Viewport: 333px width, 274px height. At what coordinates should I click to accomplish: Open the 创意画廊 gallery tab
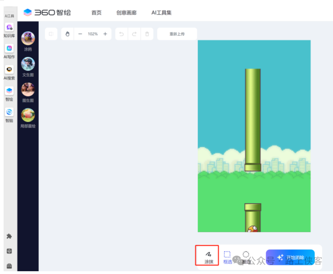pos(126,13)
